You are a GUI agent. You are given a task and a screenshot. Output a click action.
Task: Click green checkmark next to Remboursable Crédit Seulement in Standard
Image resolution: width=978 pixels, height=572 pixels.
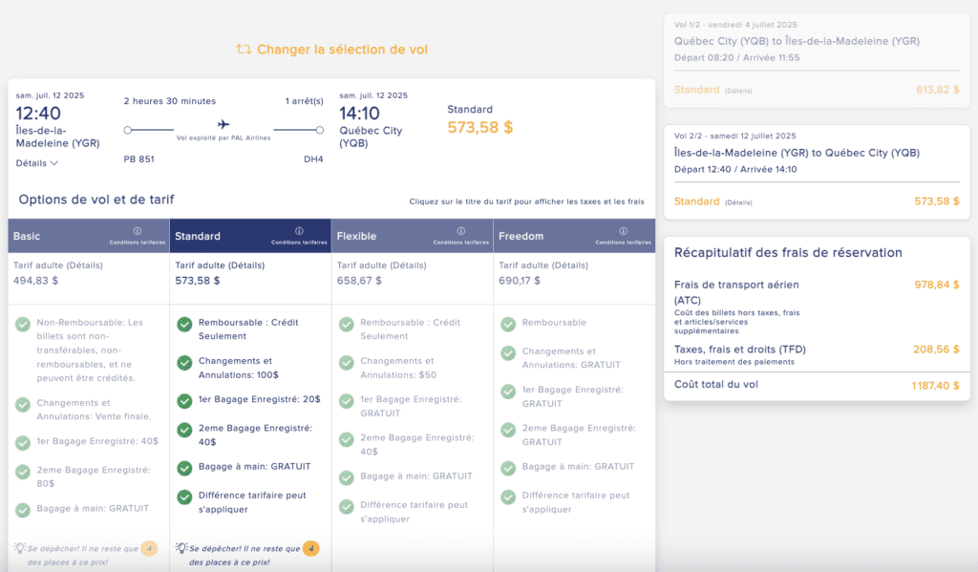(x=184, y=324)
